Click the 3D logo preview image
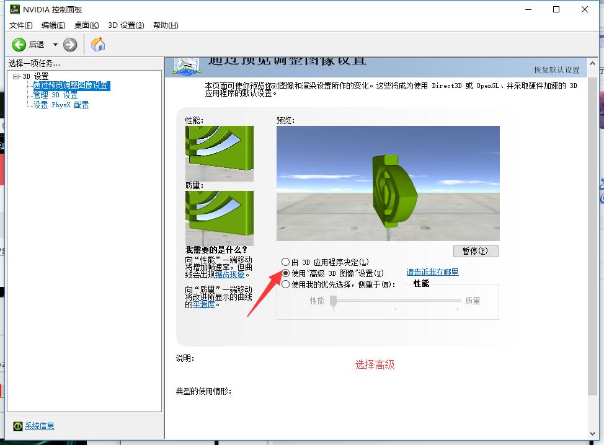604x445 pixels. point(388,183)
